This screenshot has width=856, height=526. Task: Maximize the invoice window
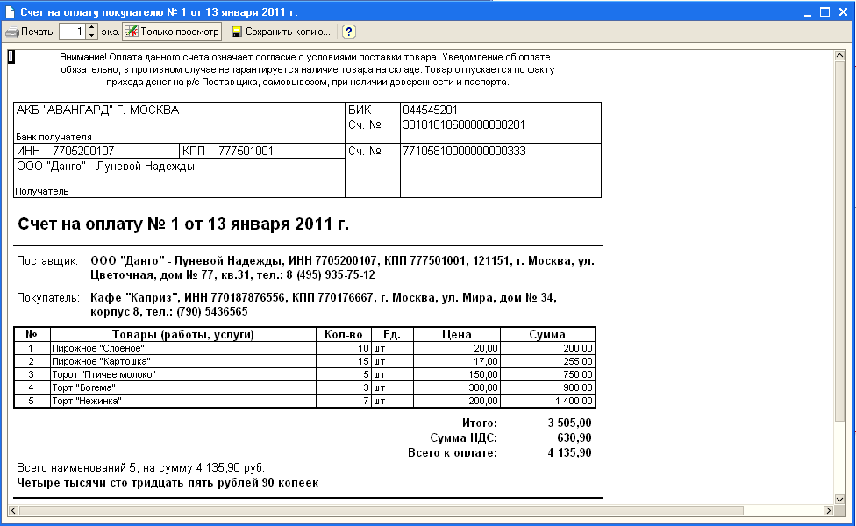point(824,11)
